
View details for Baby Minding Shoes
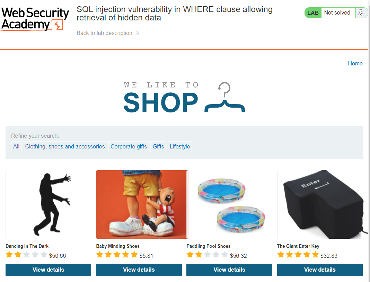139,270
